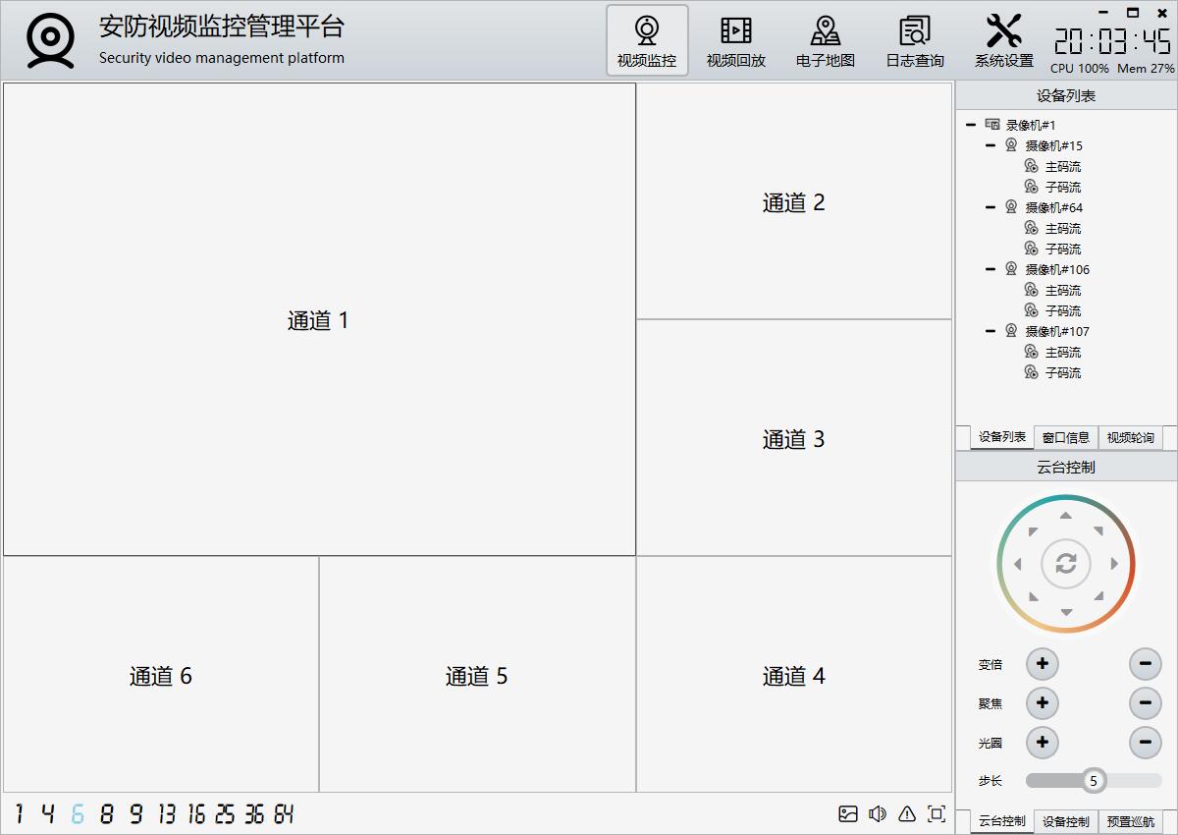Click the 光圈 aperture minus button
This screenshot has height=835, width=1178.
pyautogui.click(x=1145, y=743)
